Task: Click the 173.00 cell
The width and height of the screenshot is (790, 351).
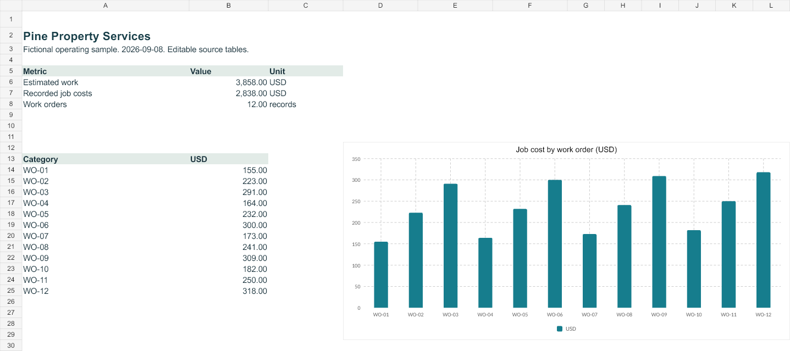Action: (x=229, y=236)
